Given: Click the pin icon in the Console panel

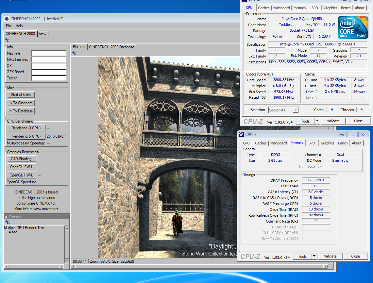Looking at the screenshot, I should coord(8,222).
